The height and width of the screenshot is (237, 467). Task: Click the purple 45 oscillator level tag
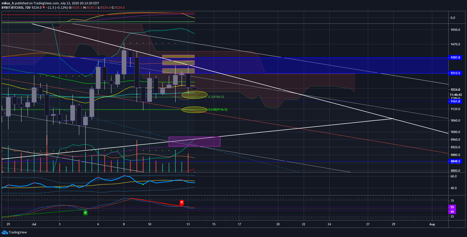[452, 212]
